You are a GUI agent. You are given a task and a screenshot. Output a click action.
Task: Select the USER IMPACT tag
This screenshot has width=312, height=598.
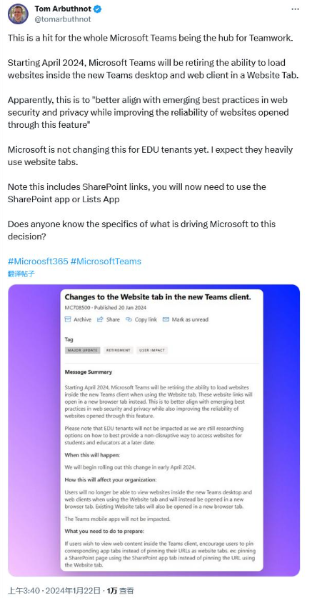[152, 350]
